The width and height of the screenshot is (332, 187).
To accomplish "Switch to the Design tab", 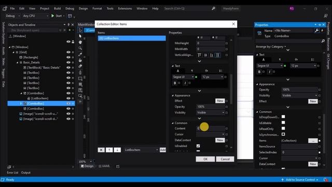I will click(x=87, y=166).
